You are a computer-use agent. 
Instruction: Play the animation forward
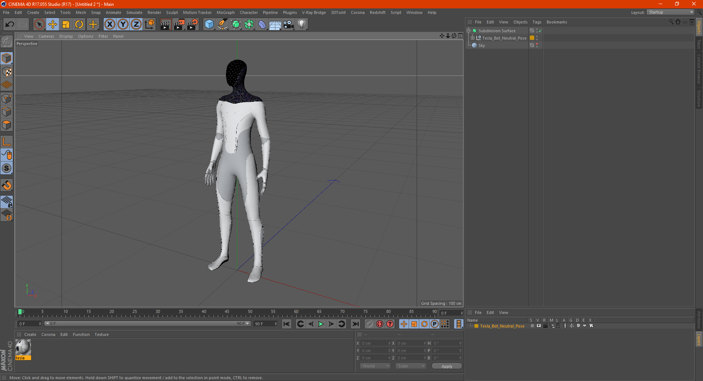pyautogui.click(x=321, y=324)
